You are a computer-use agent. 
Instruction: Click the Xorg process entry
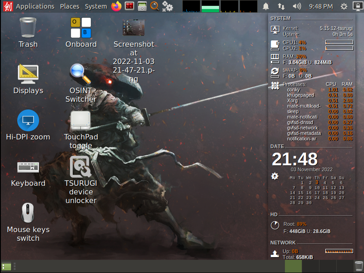pos(292,101)
